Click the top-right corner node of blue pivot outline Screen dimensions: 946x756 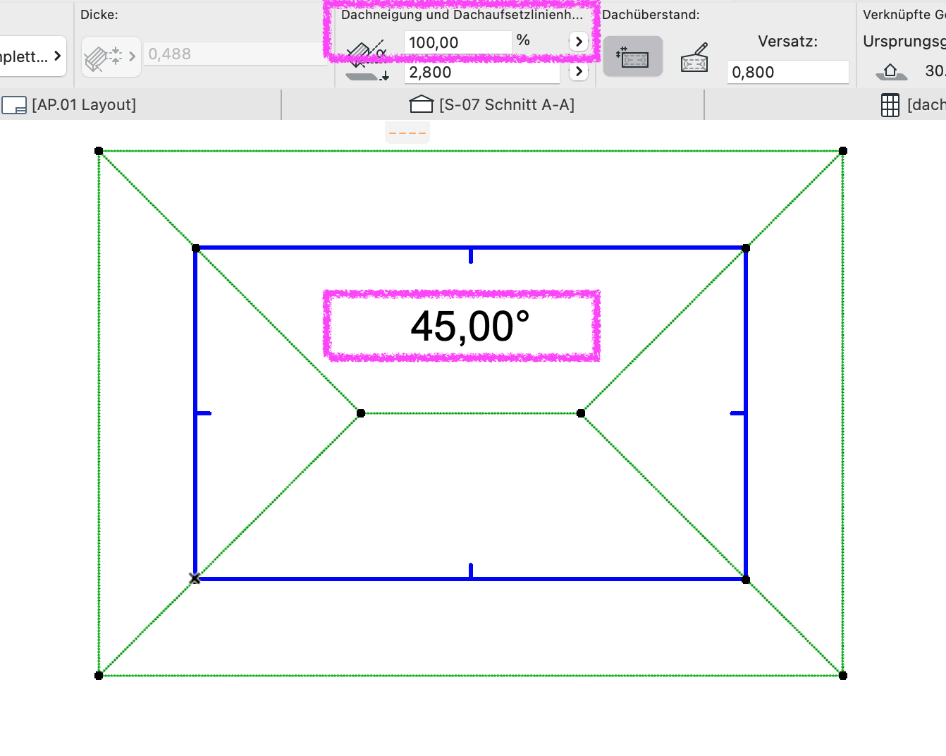pos(746,248)
